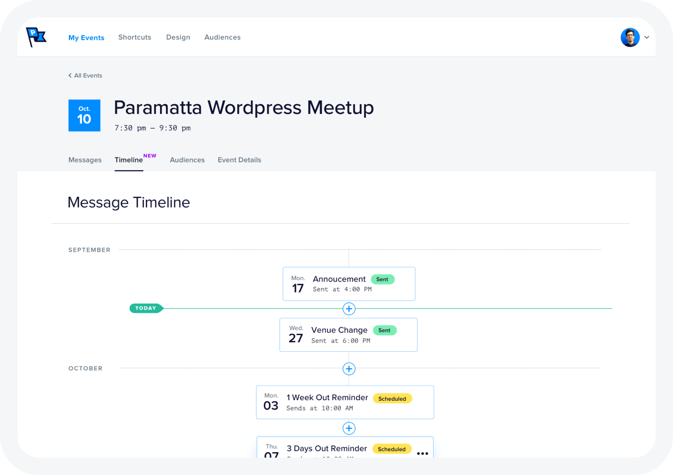Open the Shortcuts nav item
This screenshot has height=475, width=673.
135,37
